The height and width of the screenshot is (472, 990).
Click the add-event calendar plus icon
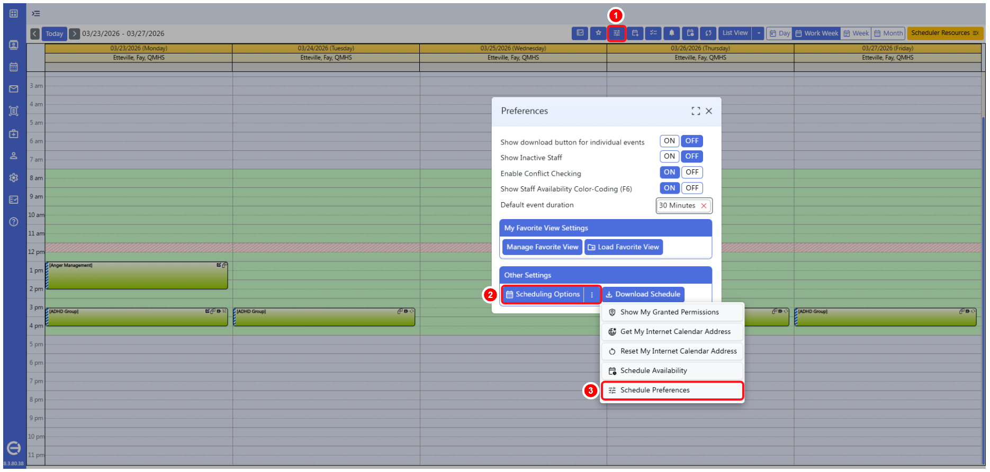[635, 33]
